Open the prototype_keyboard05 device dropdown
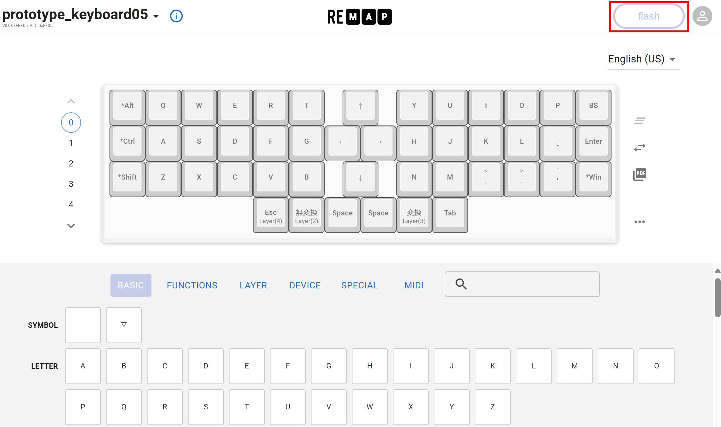The width and height of the screenshot is (721, 427). [x=156, y=16]
